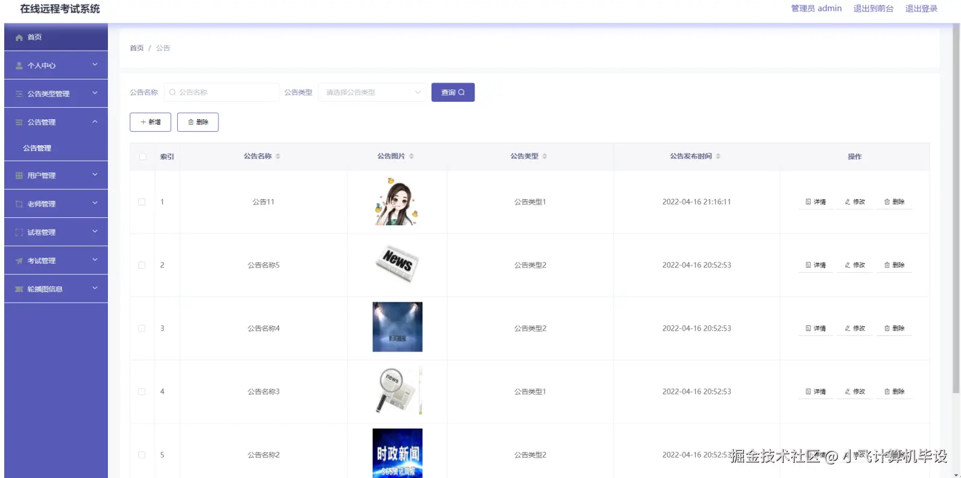Image resolution: width=961 pixels, height=478 pixels.
Task: Sort by 公告类型 column arrows
Action: [x=544, y=156]
